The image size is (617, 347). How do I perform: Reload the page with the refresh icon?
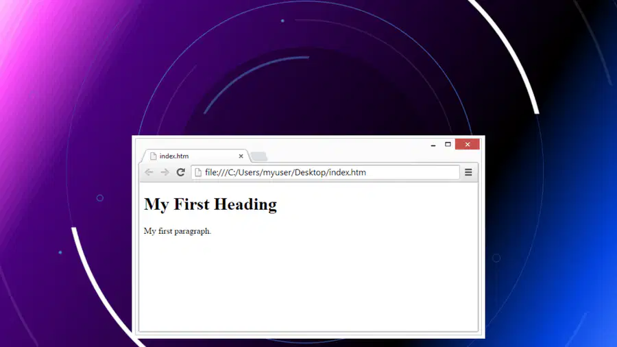click(180, 172)
